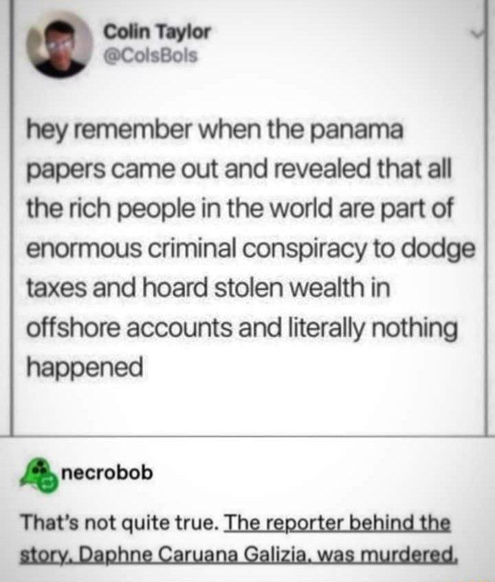Open the @ColsBols handle
The height and width of the screenshot is (582, 495).
(x=151, y=56)
